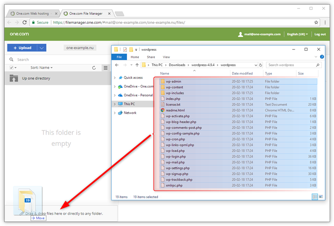Switch Explorer to large icons view

321,197
